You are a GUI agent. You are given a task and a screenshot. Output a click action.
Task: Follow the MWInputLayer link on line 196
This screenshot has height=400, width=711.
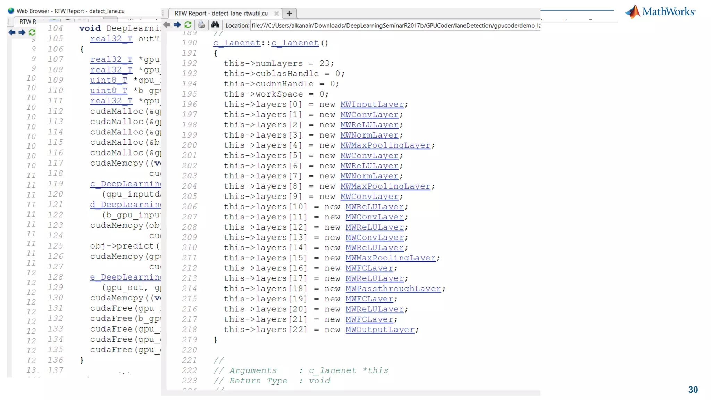point(372,105)
